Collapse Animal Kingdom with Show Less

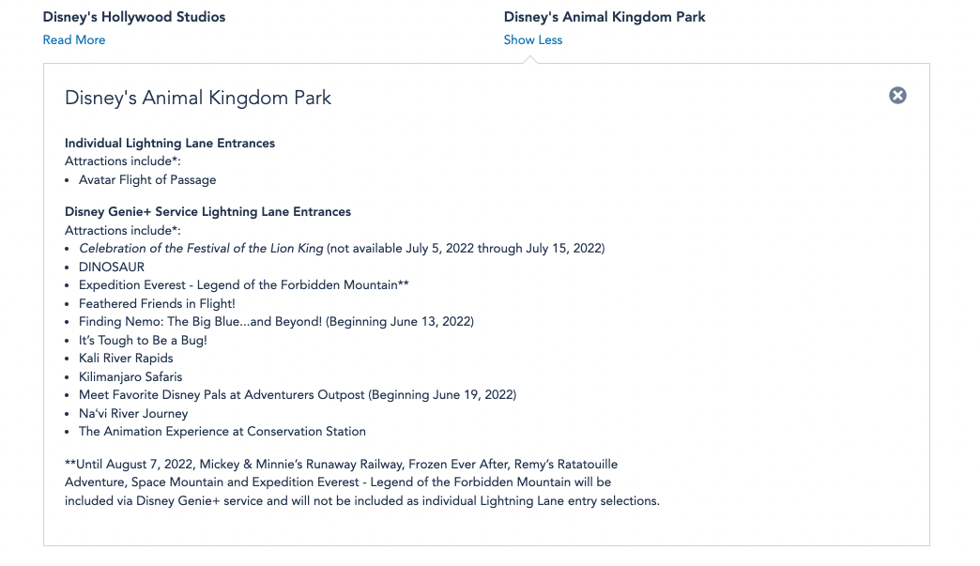coord(532,39)
